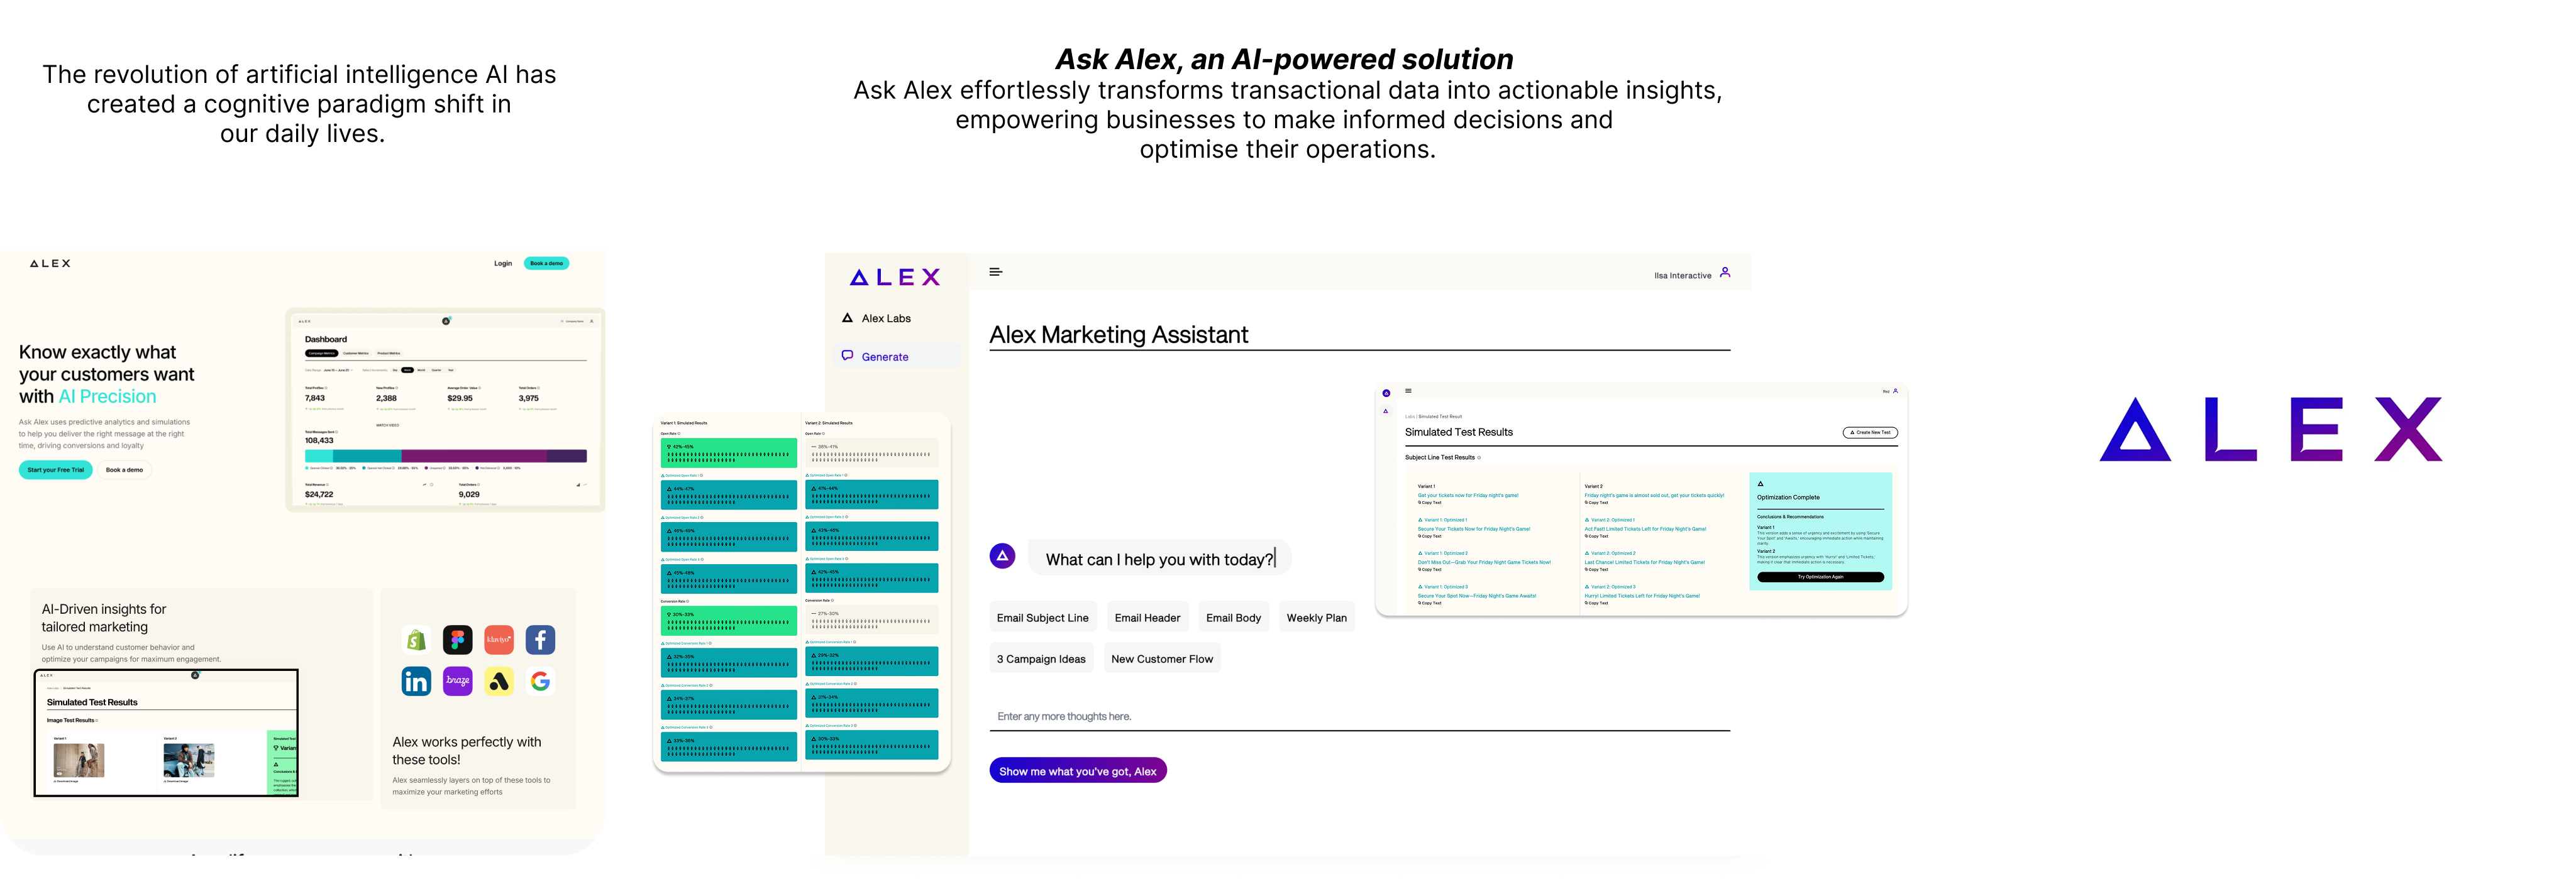Switch to Customer Metrics tab in Dashboard
2576x882 pixels.
coord(356,354)
